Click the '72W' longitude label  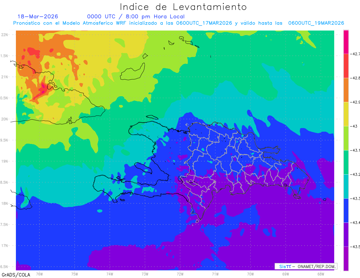coord(180,274)
